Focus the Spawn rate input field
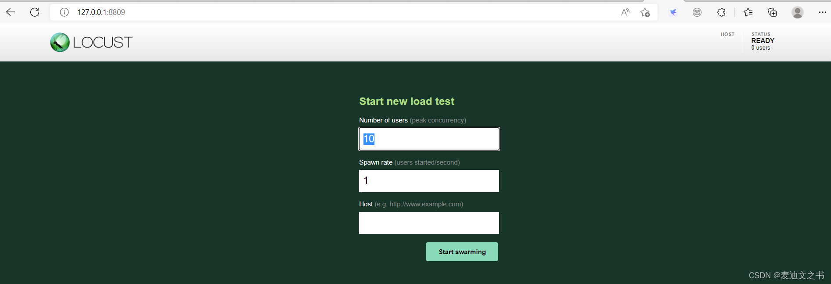Viewport: 831px width, 284px height. coord(429,181)
